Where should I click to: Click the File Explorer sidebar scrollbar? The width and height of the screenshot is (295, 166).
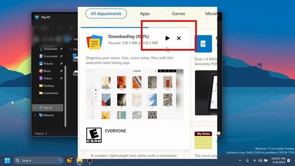tap(65, 96)
